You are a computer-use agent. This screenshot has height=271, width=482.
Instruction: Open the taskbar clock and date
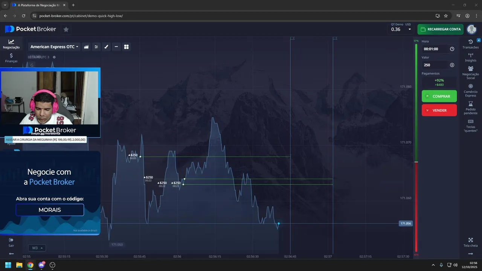(469, 265)
